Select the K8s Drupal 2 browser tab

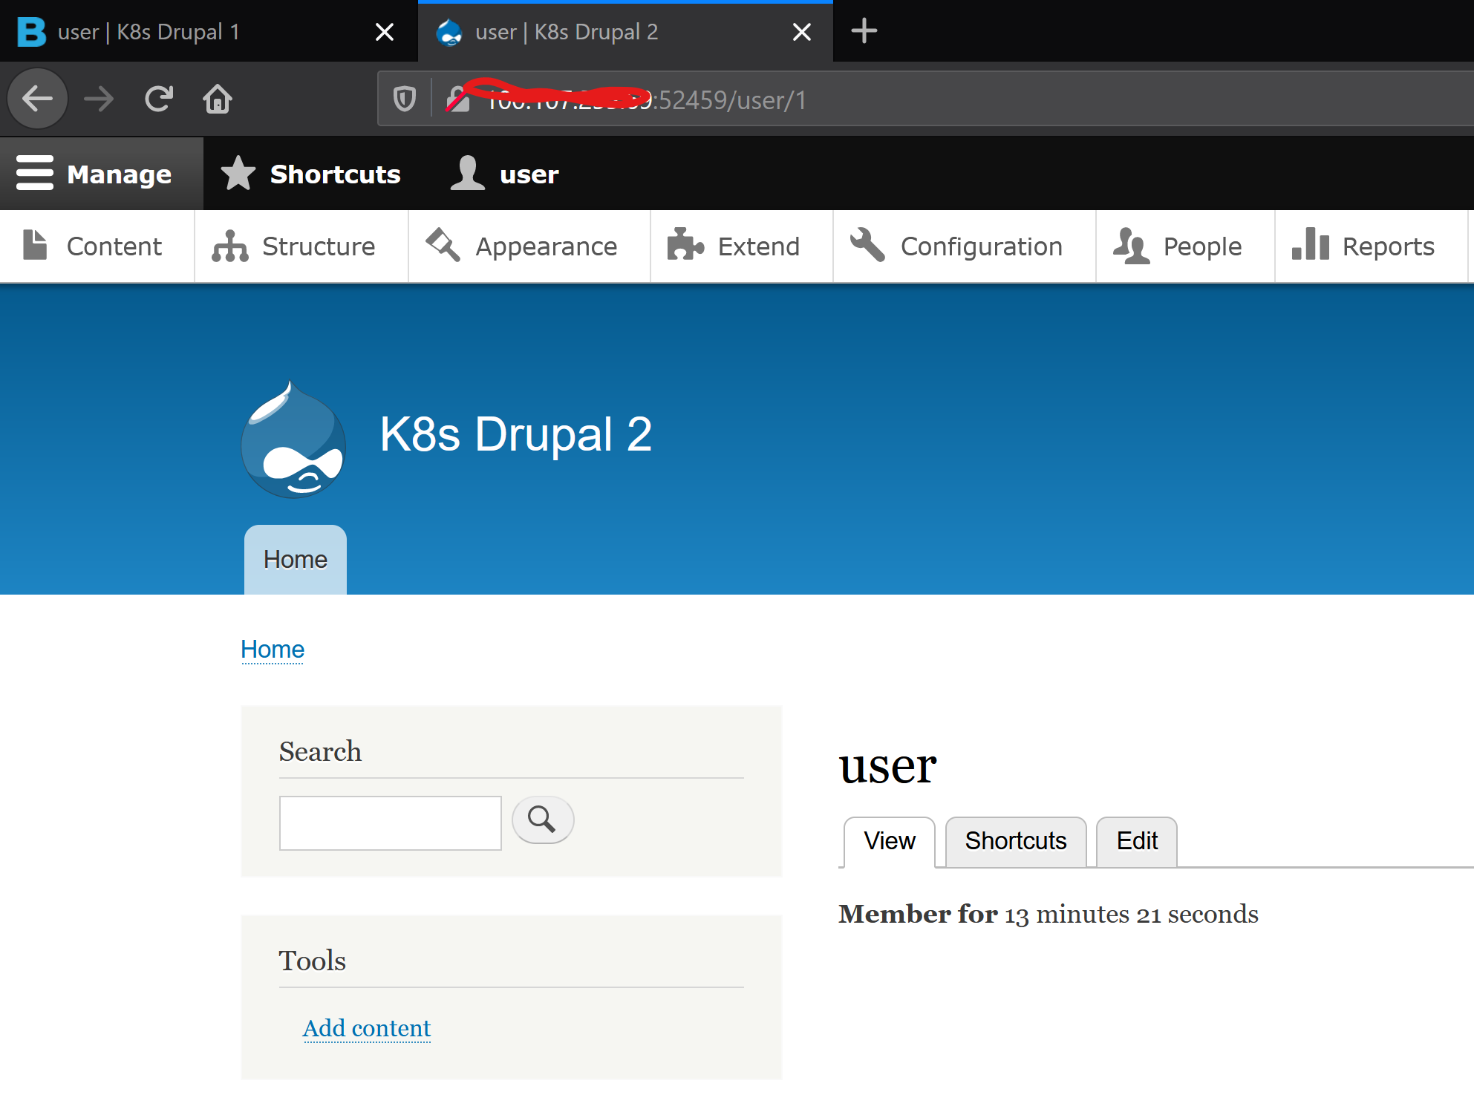(x=625, y=31)
